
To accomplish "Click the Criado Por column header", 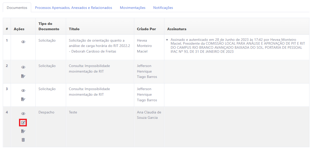I will pos(146,29).
